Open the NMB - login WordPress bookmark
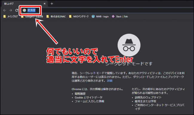The width and height of the screenshot is (194, 115). [100, 16]
